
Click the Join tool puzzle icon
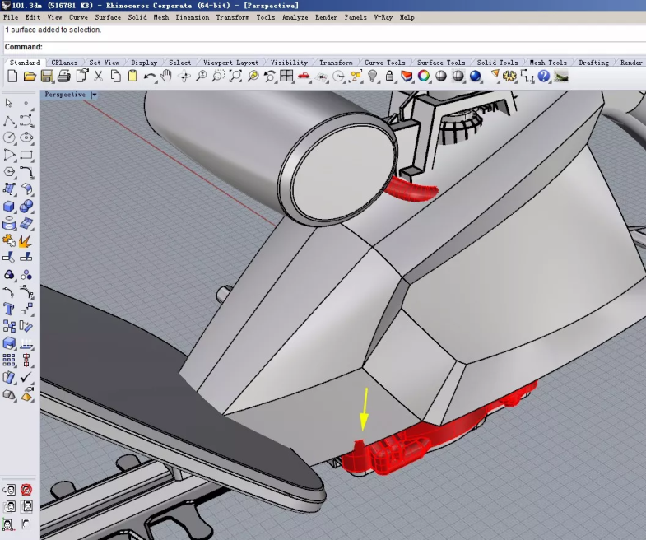click(9, 240)
